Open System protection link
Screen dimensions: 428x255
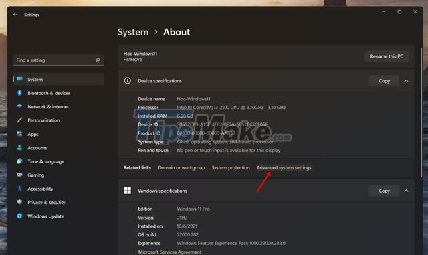click(231, 167)
